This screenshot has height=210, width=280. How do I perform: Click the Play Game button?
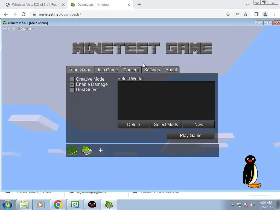pyautogui.click(x=191, y=136)
